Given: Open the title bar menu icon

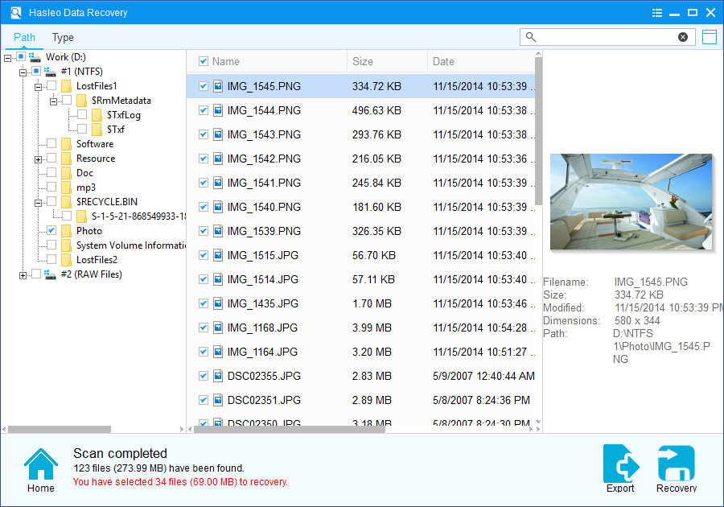Looking at the screenshot, I should tap(656, 13).
